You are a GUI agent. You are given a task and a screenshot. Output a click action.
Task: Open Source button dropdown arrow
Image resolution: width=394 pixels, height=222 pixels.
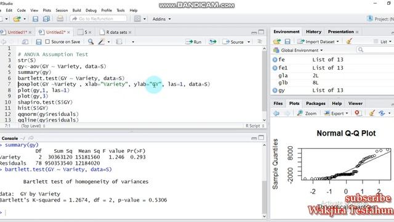click(249, 42)
